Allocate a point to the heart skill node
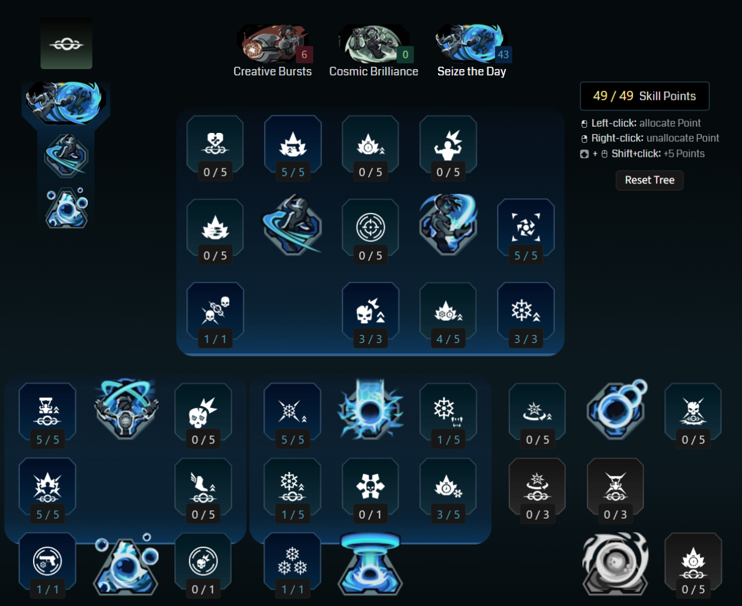Image resolution: width=742 pixels, height=606 pixels. pyautogui.click(x=215, y=148)
